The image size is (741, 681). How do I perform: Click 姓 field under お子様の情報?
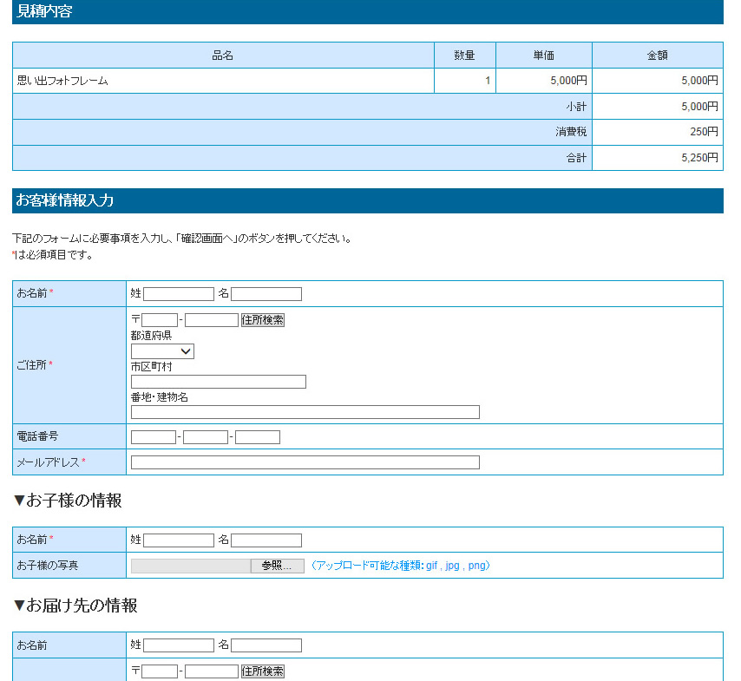click(x=179, y=540)
